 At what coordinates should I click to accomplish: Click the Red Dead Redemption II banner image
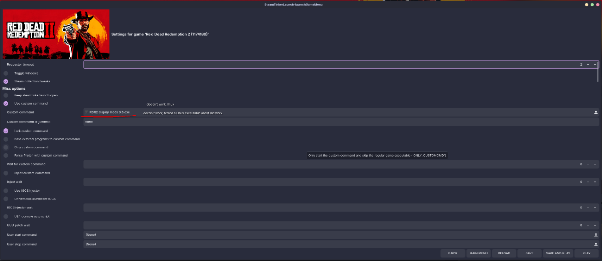click(56, 34)
